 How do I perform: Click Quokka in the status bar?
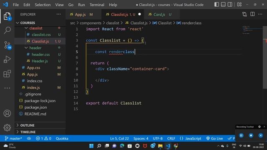click(x=62, y=138)
